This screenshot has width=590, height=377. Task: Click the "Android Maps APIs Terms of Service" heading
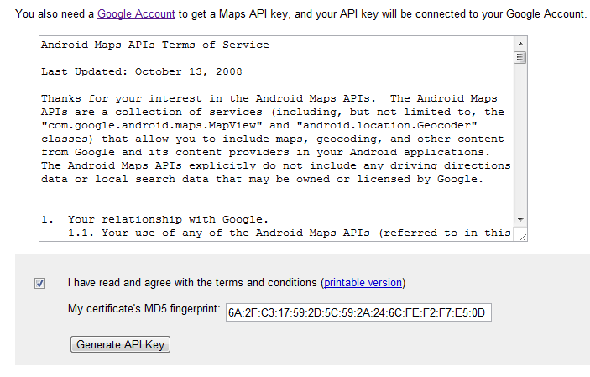[x=155, y=45]
